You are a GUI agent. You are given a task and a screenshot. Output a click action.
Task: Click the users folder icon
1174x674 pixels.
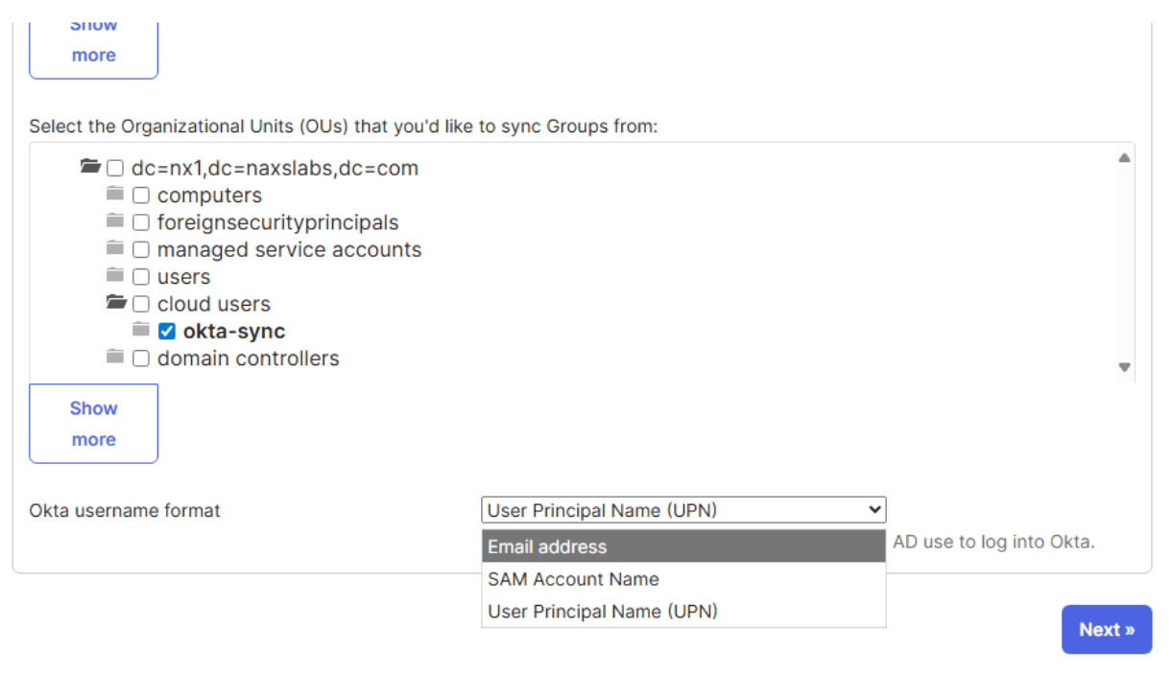click(x=115, y=275)
